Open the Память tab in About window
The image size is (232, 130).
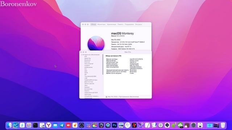coord(120,25)
